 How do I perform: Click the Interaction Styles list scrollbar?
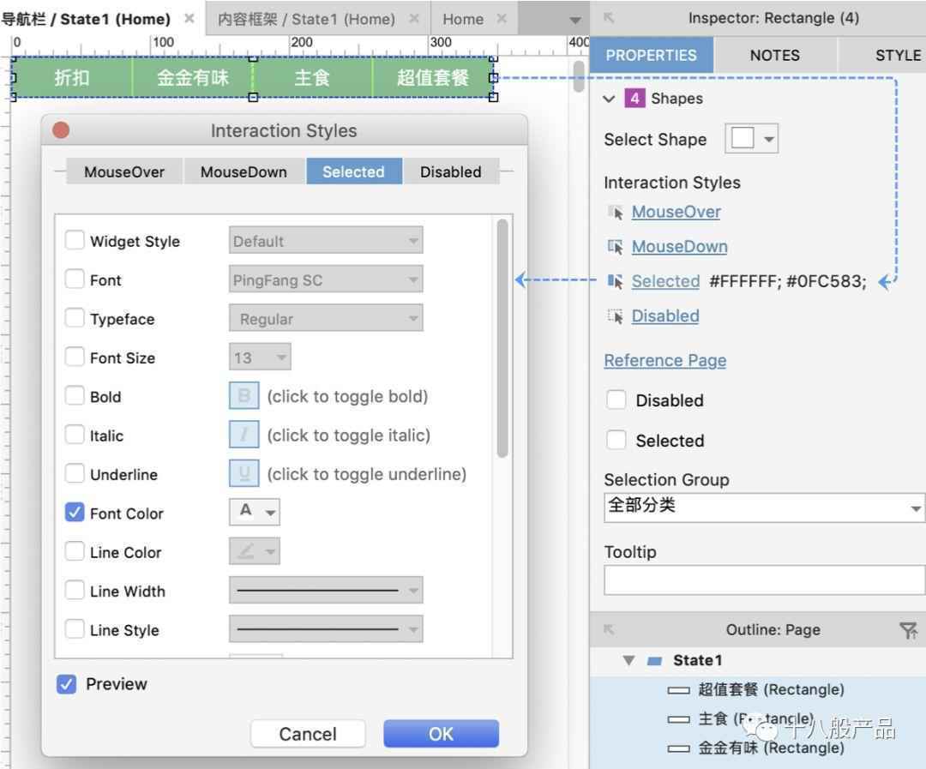(502, 339)
